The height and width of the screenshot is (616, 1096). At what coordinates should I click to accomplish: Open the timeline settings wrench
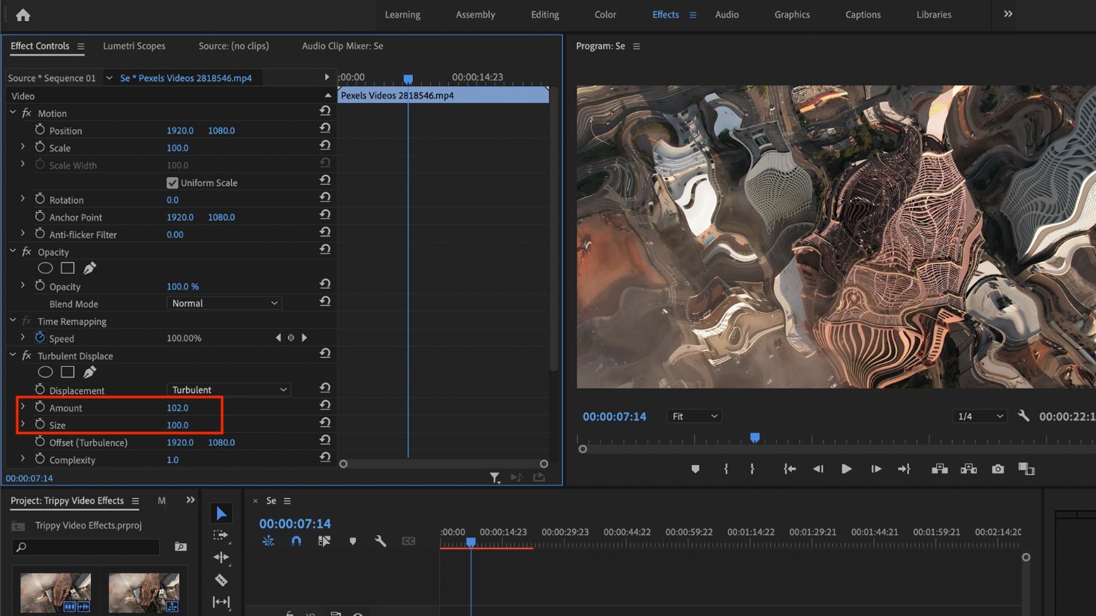tap(381, 541)
